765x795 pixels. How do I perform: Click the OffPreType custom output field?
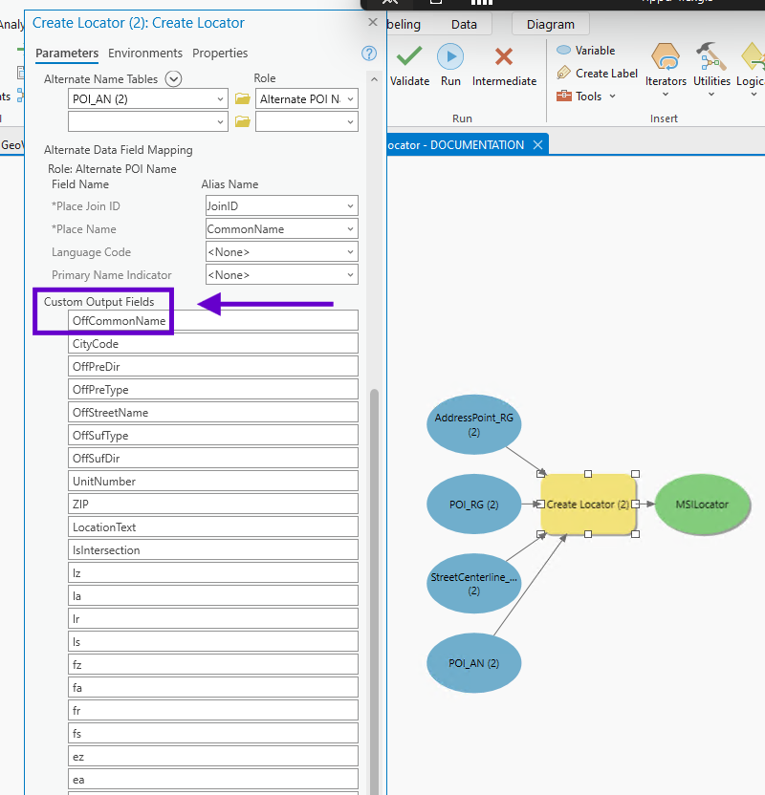[x=213, y=390]
